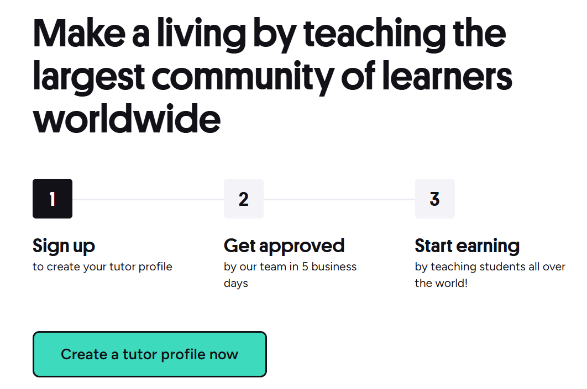Click the Sign up step heading
The image size is (587, 389).
[x=64, y=246]
